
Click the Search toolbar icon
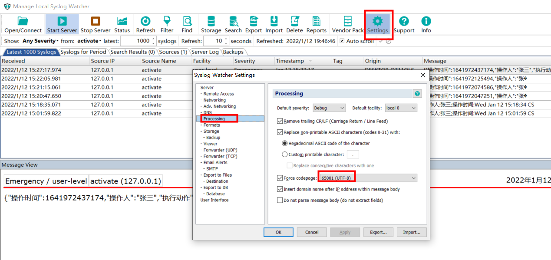233,25
